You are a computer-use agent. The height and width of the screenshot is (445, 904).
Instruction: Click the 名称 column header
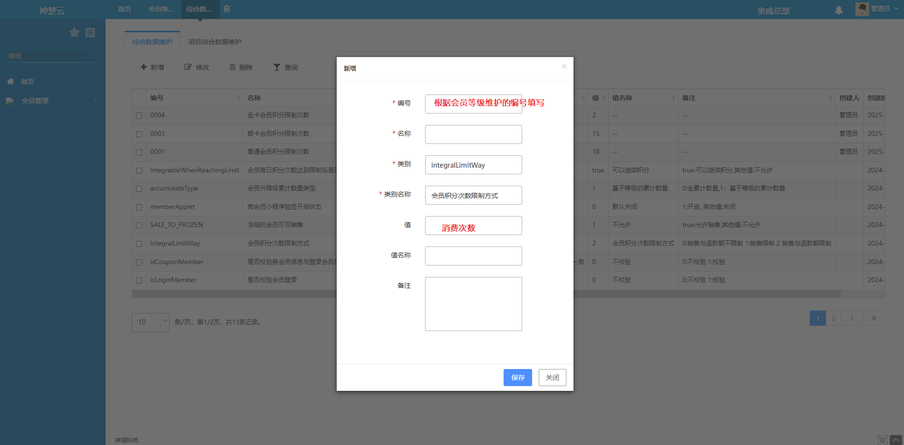(254, 98)
